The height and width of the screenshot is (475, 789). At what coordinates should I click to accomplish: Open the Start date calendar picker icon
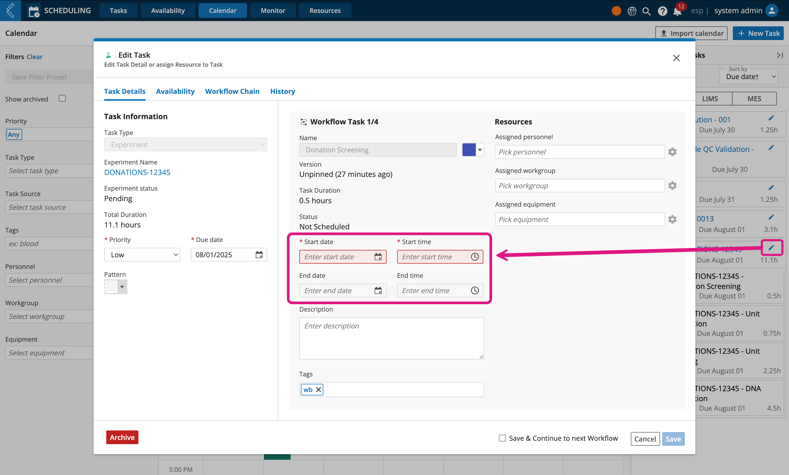(x=378, y=257)
